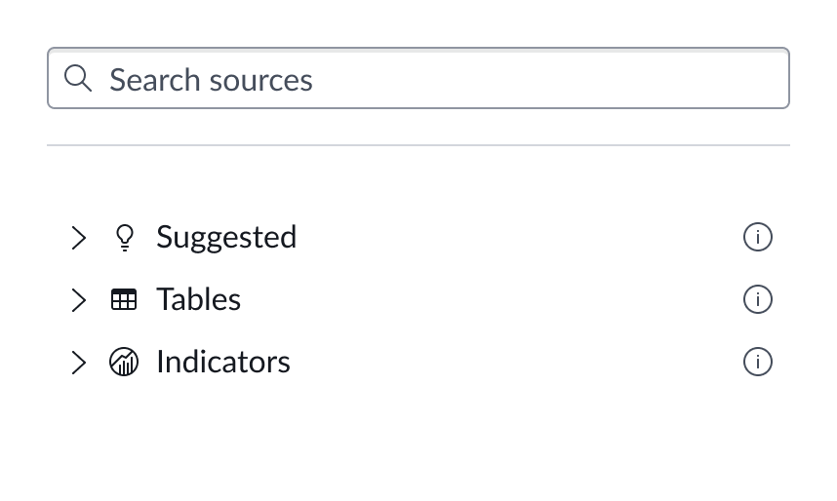Select the Suggested label text
This screenshot has height=501, width=837.
pyautogui.click(x=226, y=237)
